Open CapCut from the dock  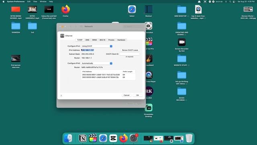tap(113, 138)
